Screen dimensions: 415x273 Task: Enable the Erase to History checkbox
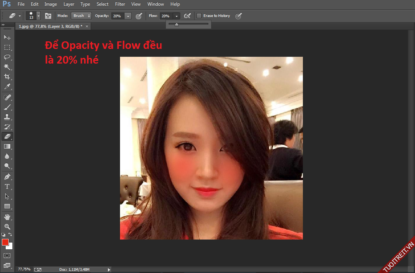[199, 16]
